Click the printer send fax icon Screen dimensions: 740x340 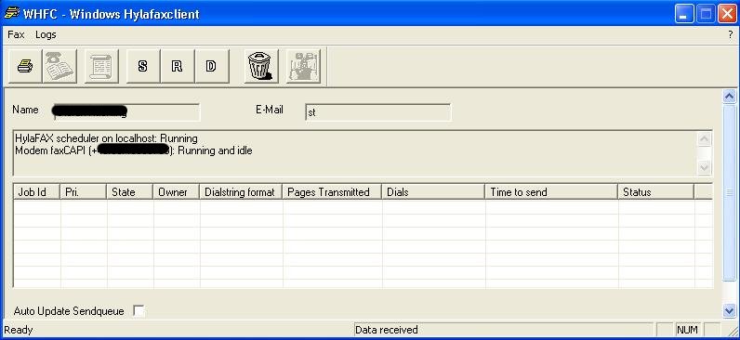click(25, 67)
